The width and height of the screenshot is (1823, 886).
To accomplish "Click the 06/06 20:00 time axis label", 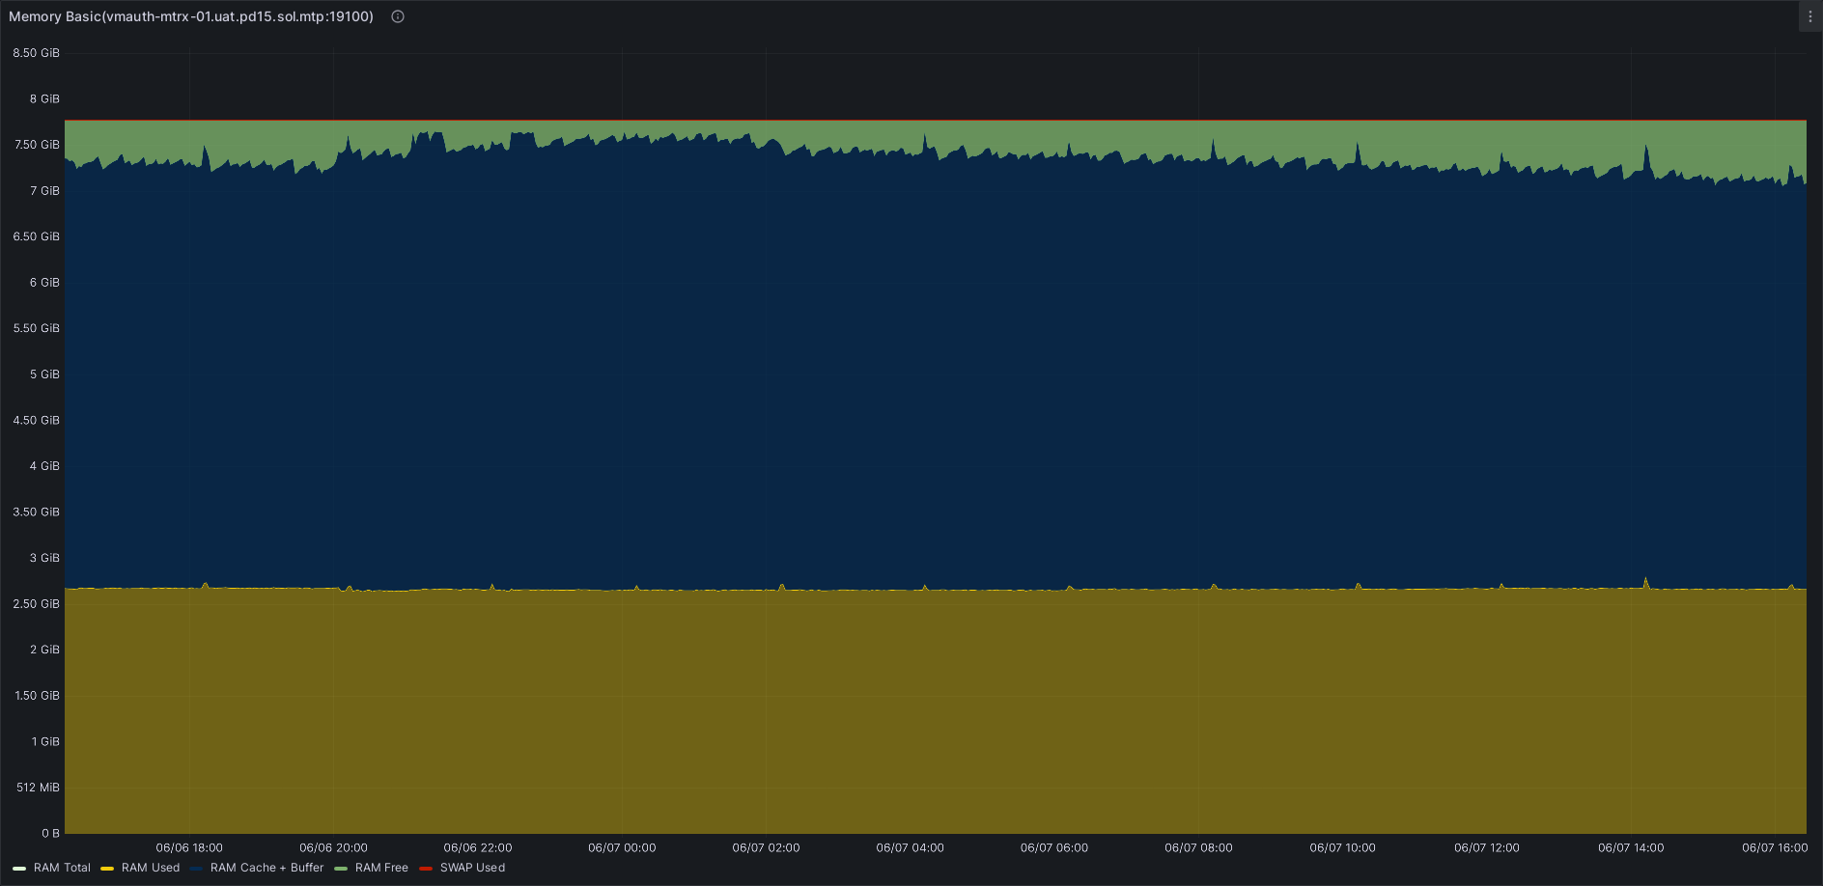I will click(333, 847).
